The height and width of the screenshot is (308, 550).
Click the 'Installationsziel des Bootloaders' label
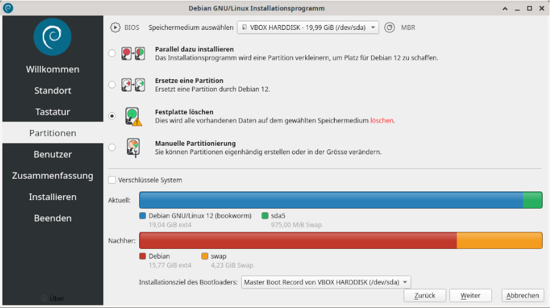click(x=189, y=282)
